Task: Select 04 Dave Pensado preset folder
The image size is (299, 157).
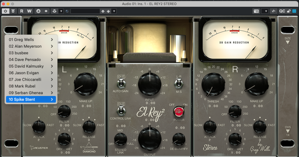Action: [31, 60]
